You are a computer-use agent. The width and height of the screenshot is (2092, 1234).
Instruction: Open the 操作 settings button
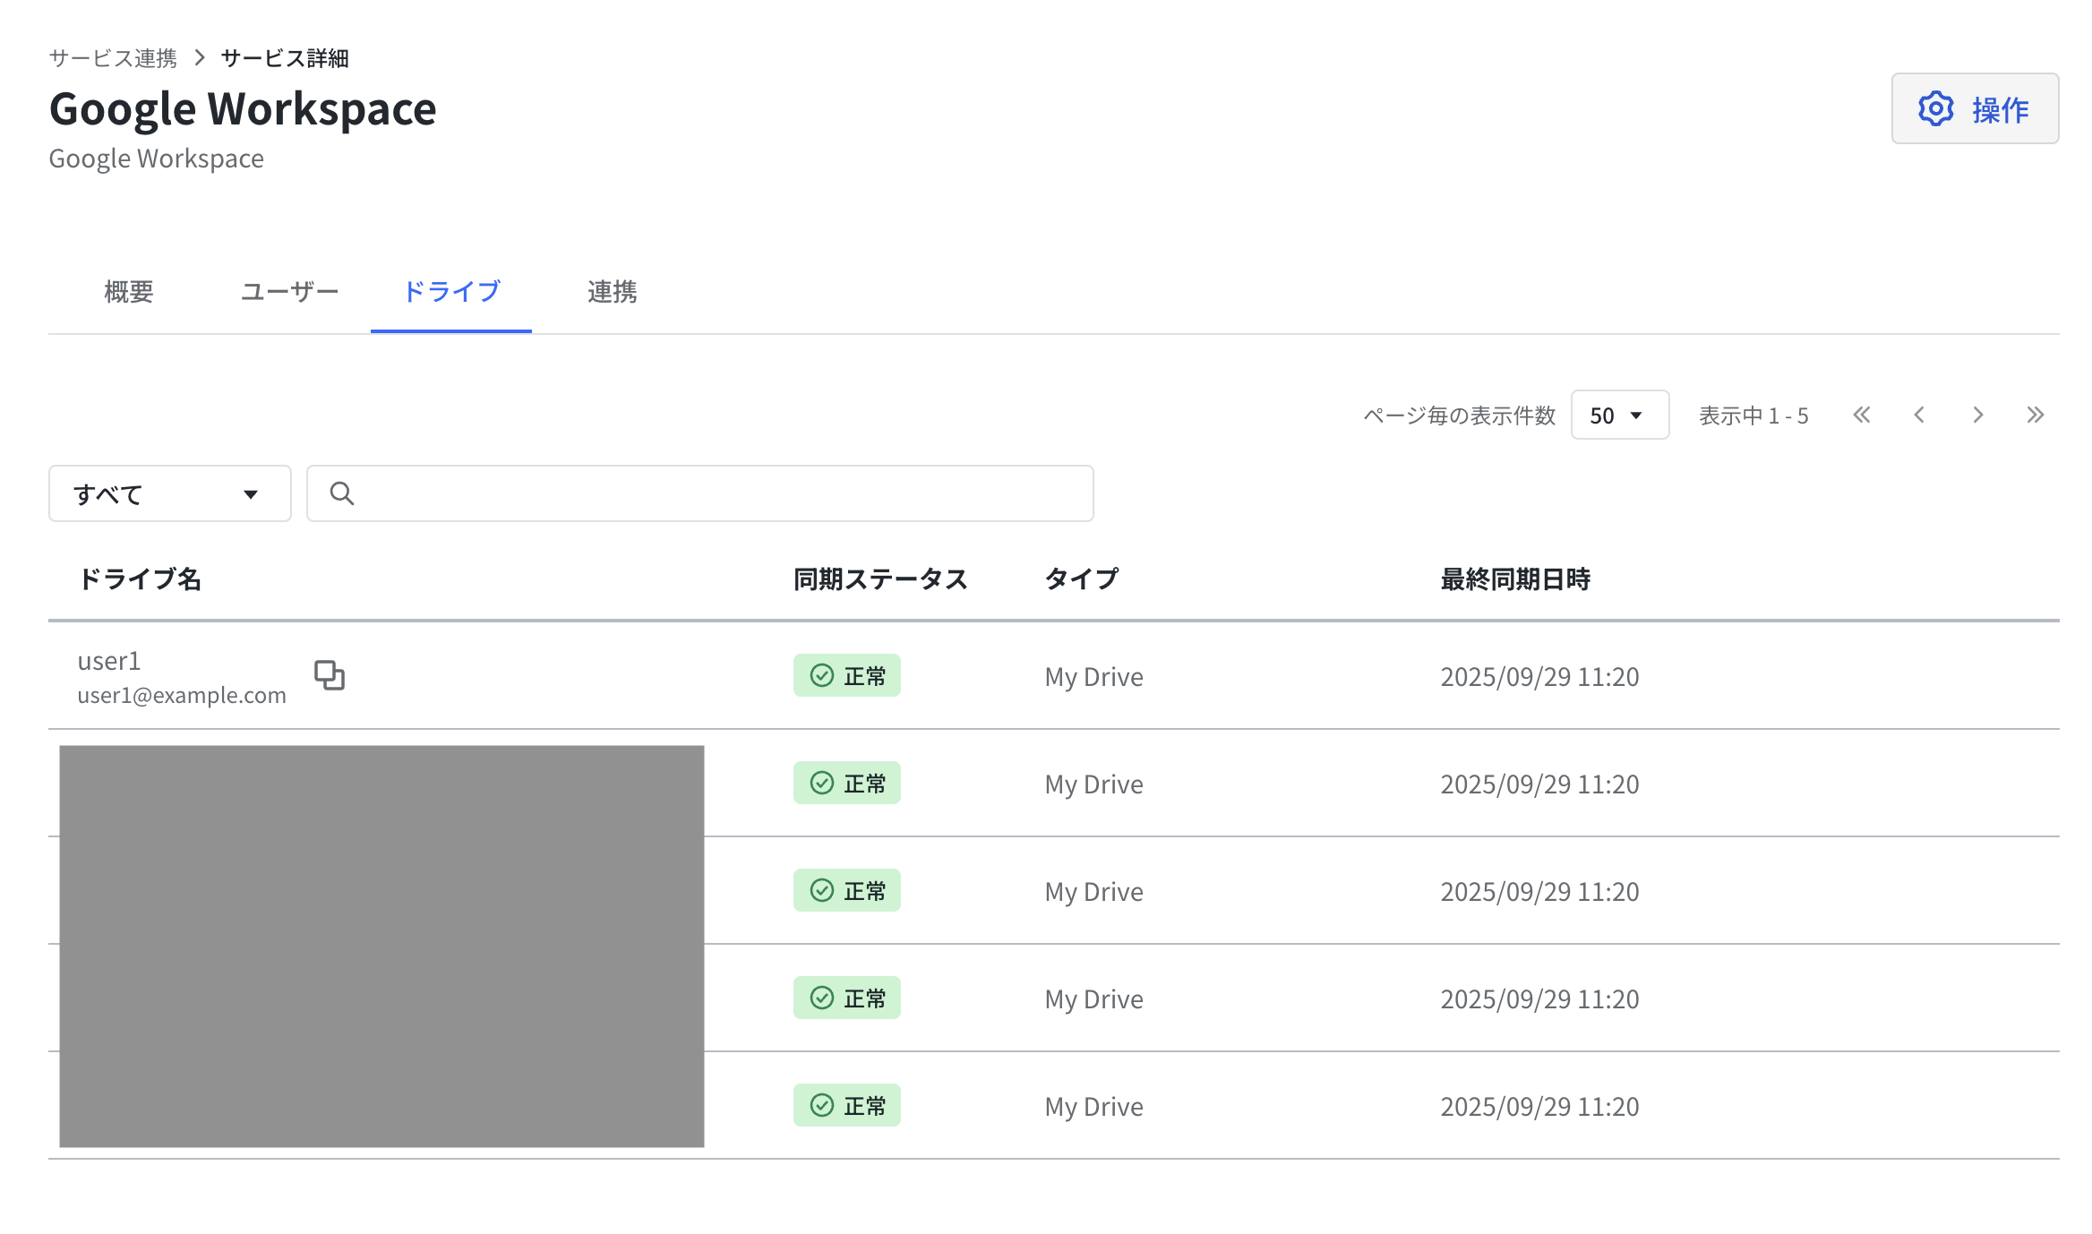click(x=1974, y=108)
